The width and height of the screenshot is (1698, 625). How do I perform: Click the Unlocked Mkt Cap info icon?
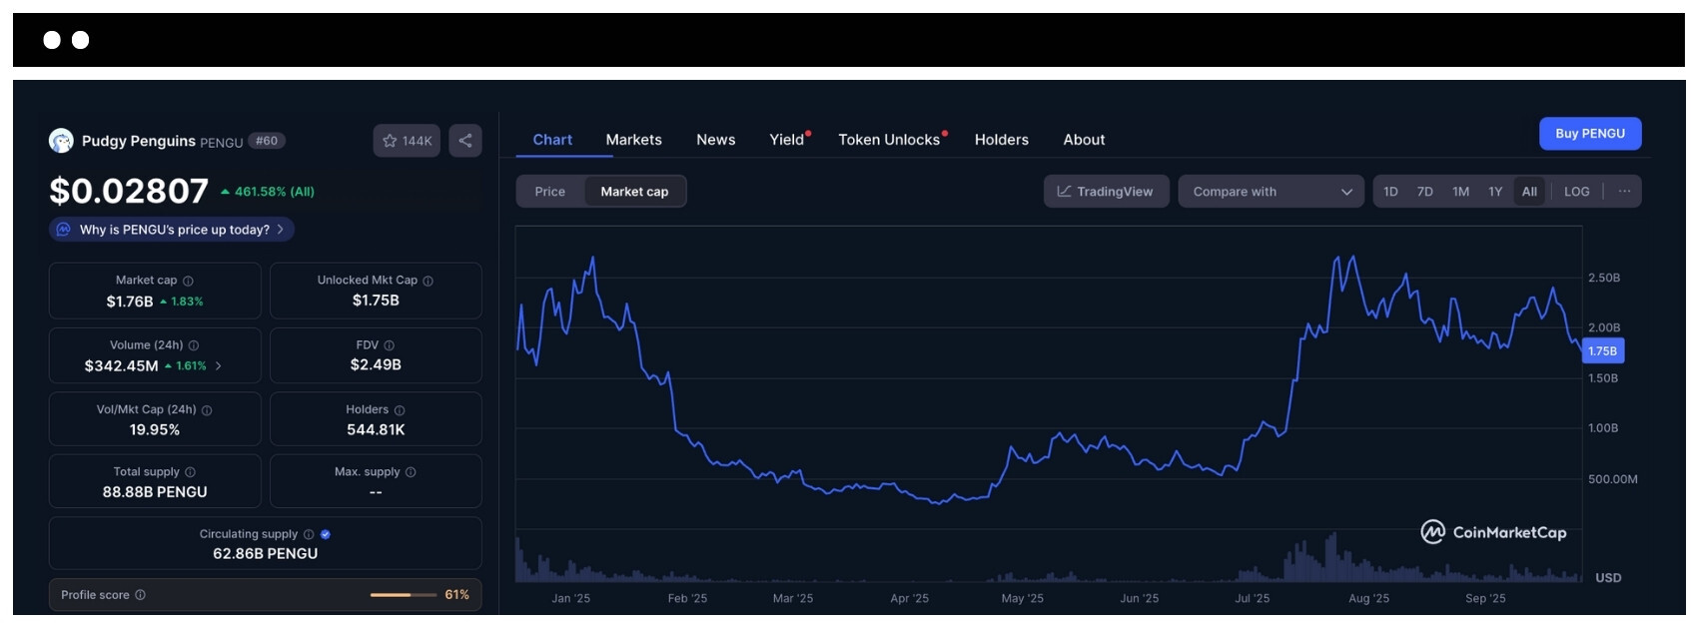428,281
